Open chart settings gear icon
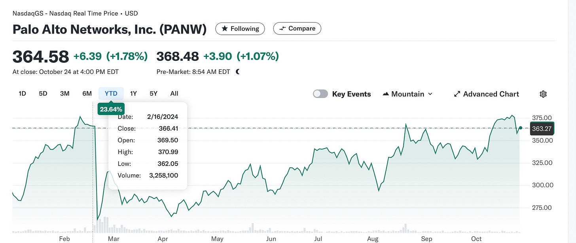Image resolution: width=576 pixels, height=243 pixels. click(543, 94)
